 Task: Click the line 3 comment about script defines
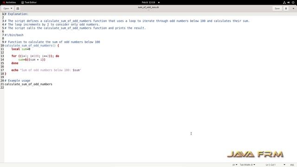pyautogui.click(x=127, y=21)
